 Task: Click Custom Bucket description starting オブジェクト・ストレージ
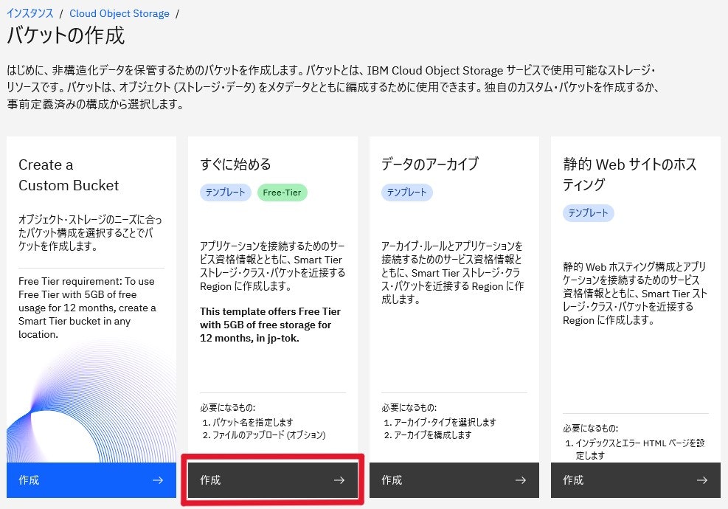pos(90,232)
